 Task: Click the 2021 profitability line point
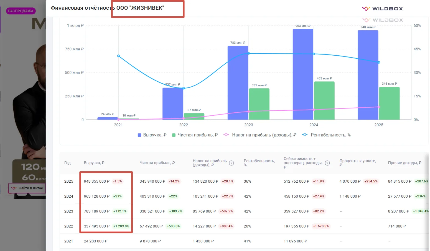click(x=118, y=56)
